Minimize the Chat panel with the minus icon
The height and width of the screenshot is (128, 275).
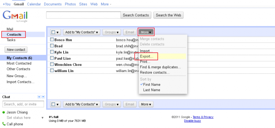tap(43, 97)
